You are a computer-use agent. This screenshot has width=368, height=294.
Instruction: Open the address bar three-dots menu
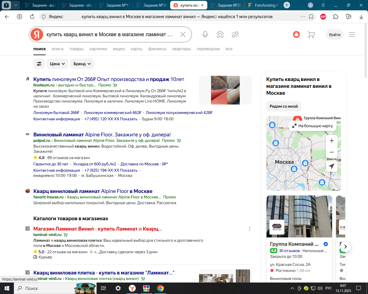303,17
